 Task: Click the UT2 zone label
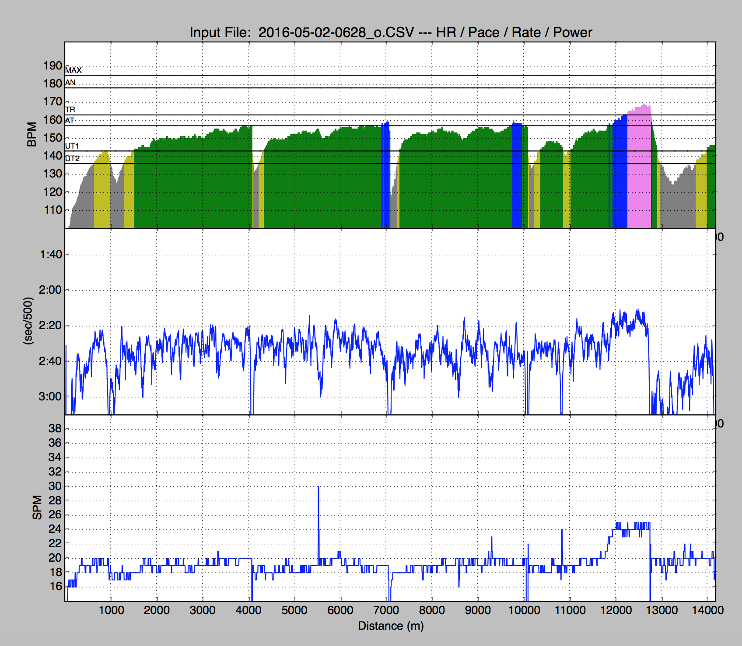pos(73,159)
